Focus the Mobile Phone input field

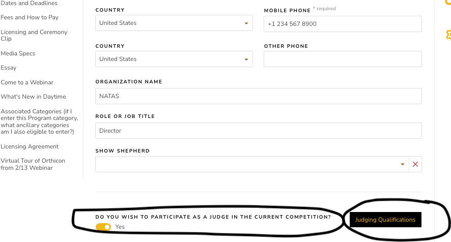pyautogui.click(x=343, y=24)
